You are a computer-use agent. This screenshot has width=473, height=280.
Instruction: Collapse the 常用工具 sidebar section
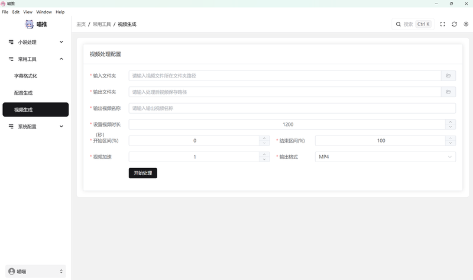click(x=35, y=59)
